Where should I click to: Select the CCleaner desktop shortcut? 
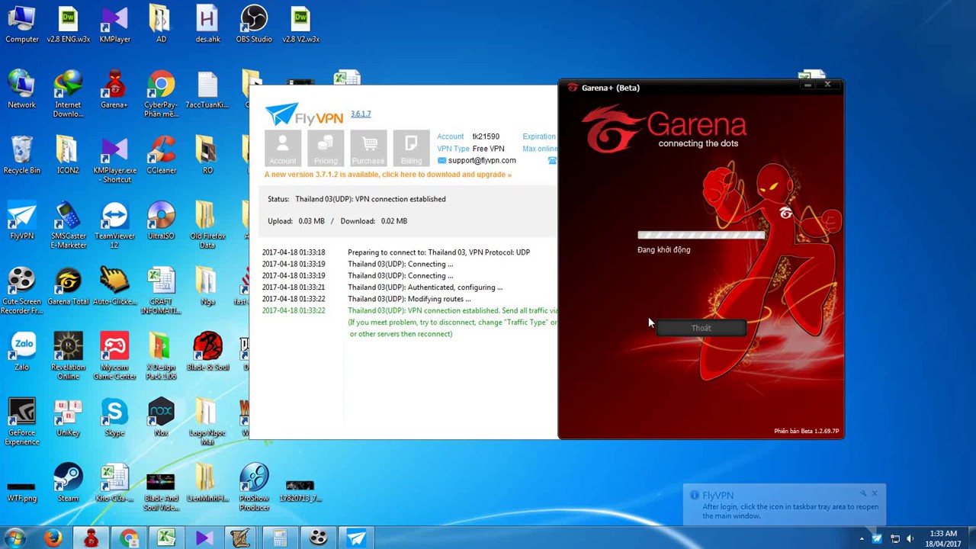coord(161,156)
